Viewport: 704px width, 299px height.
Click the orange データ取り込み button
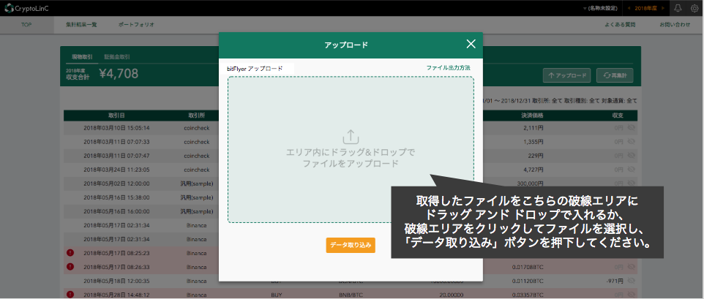point(351,245)
